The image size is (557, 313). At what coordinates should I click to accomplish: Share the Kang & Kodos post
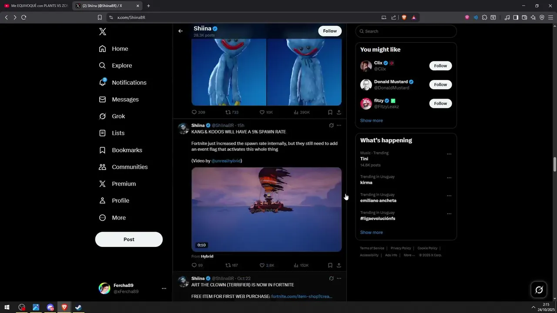(x=339, y=265)
